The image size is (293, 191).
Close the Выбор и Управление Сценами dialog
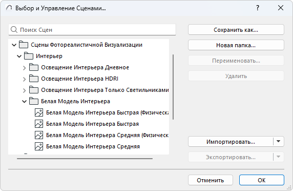coord(281,8)
